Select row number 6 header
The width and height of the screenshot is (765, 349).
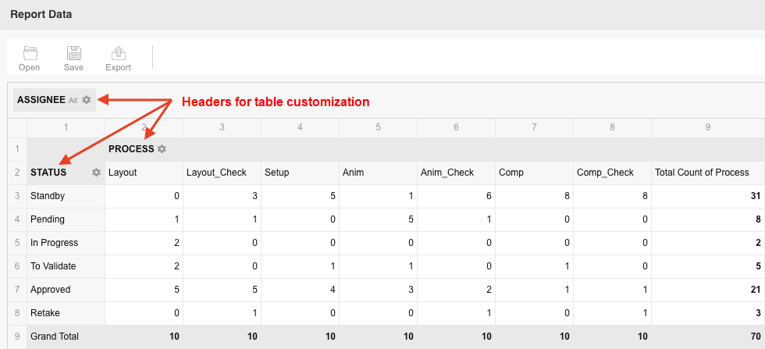click(x=17, y=266)
